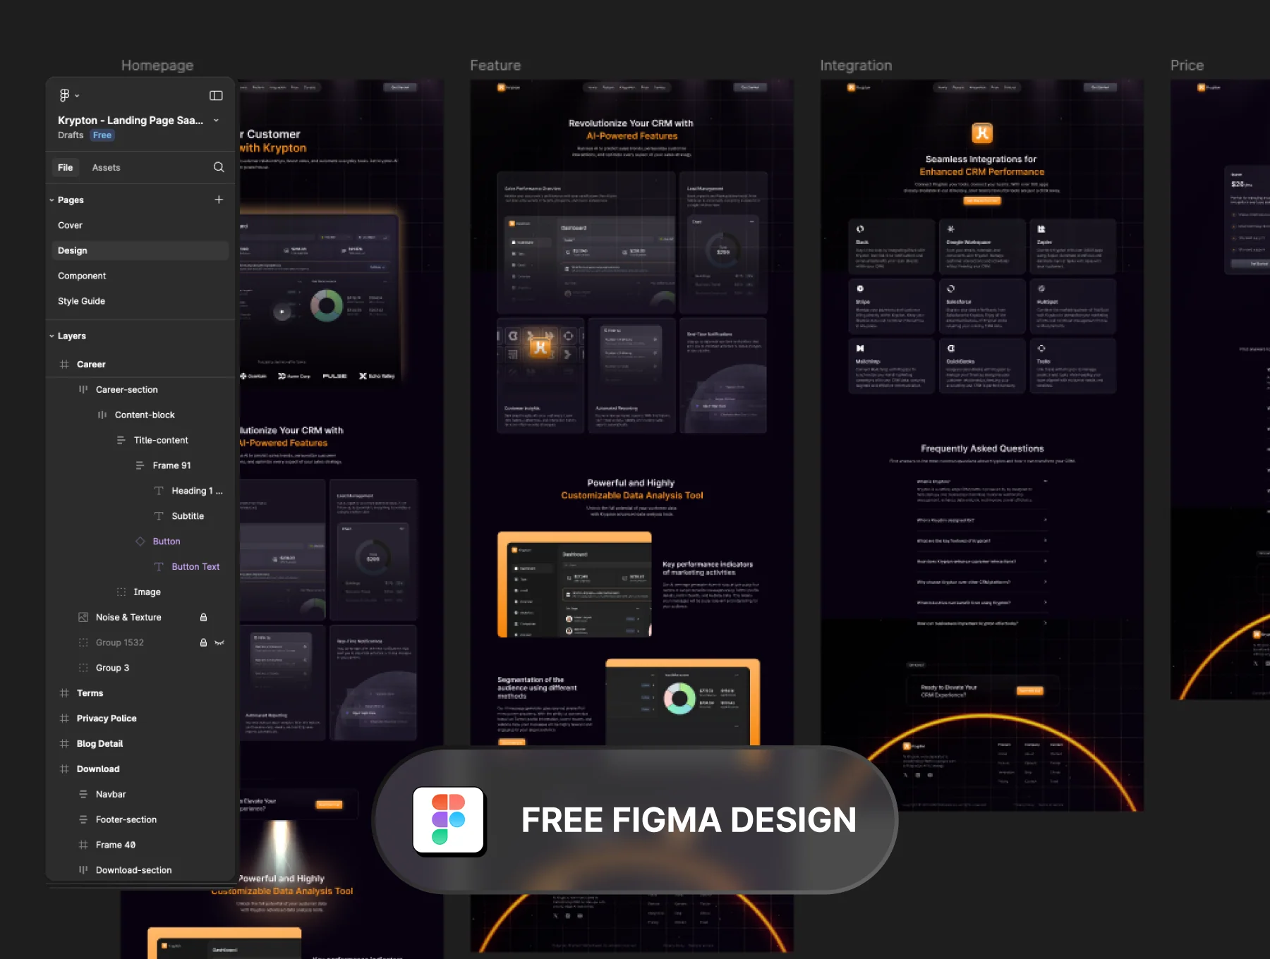The width and height of the screenshot is (1270, 959).
Task: Click the donut chart in Feature frame
Action: pos(679,698)
